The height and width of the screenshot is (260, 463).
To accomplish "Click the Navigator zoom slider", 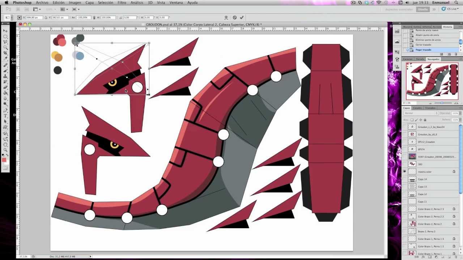I will [x=442, y=103].
